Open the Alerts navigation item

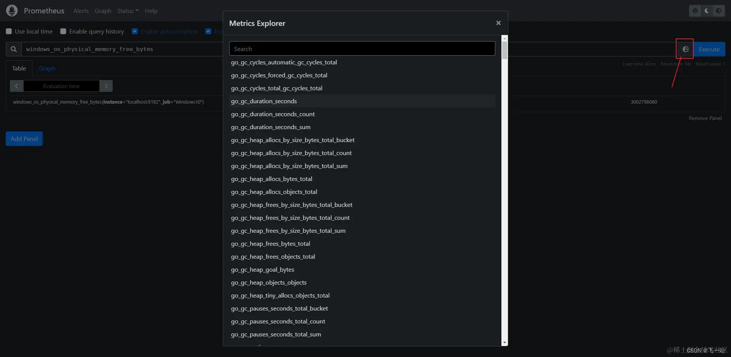81,11
